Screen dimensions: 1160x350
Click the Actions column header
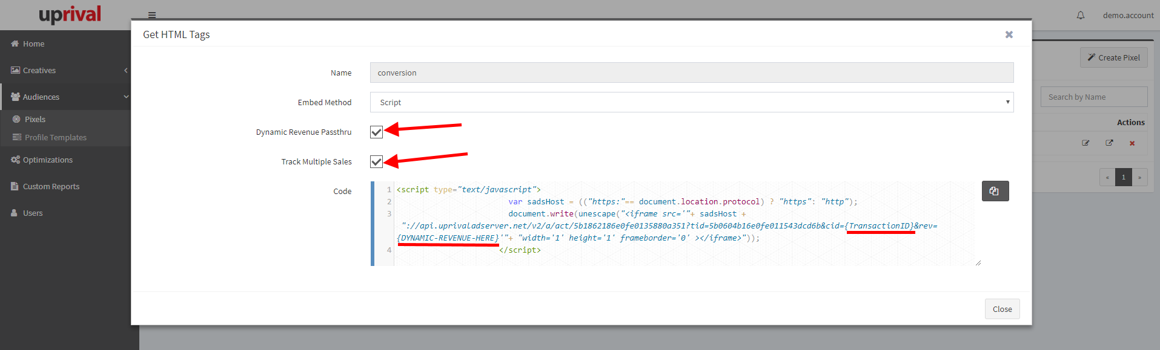coord(1130,122)
